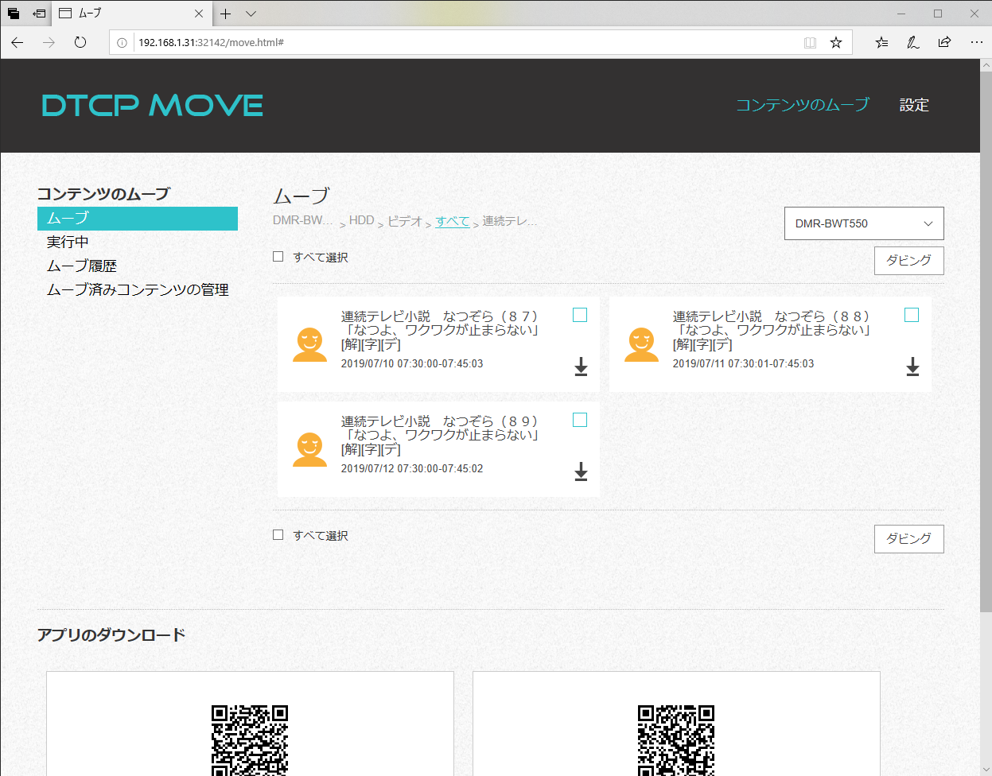This screenshot has height=776, width=992.
Task: Download episode なつぞら（８９）
Action: click(x=580, y=471)
